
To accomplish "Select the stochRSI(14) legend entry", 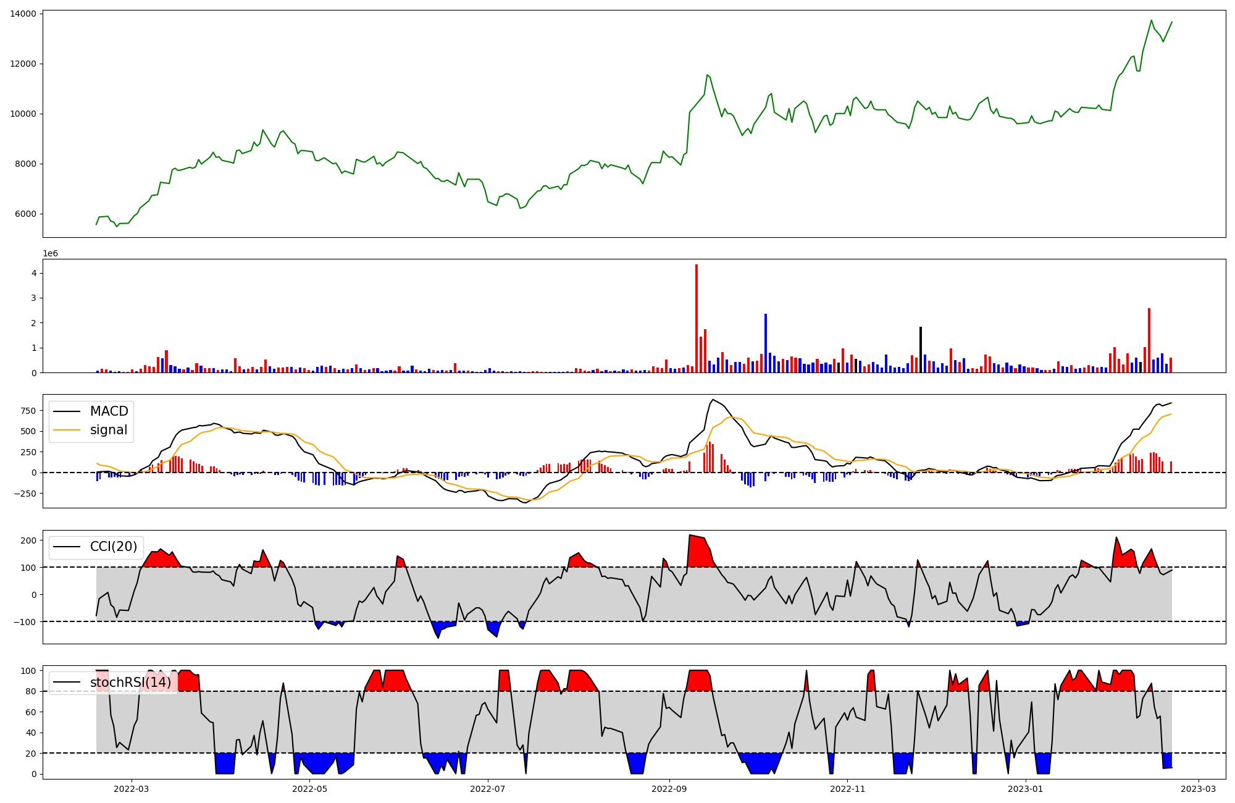I will (130, 682).
